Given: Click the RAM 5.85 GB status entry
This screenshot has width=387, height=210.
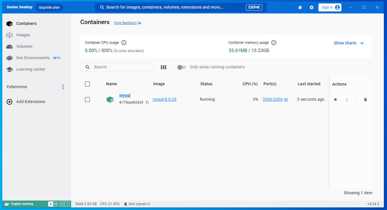Looking at the screenshot, I should coord(86,204).
